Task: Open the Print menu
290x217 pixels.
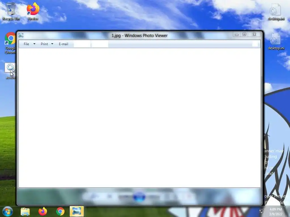Action: (44, 44)
